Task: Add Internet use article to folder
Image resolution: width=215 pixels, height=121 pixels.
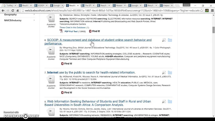Action: [x=170, y=72]
